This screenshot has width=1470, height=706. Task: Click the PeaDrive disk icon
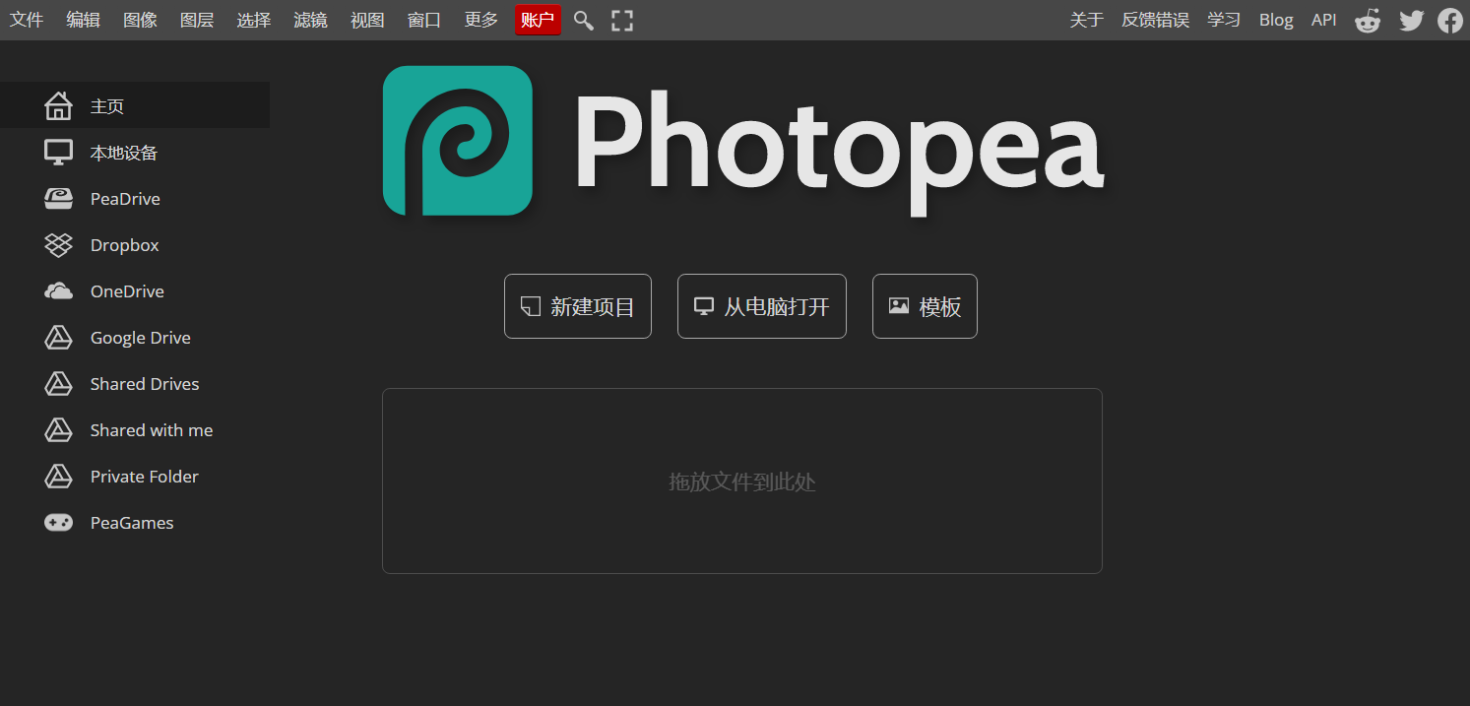(59, 199)
